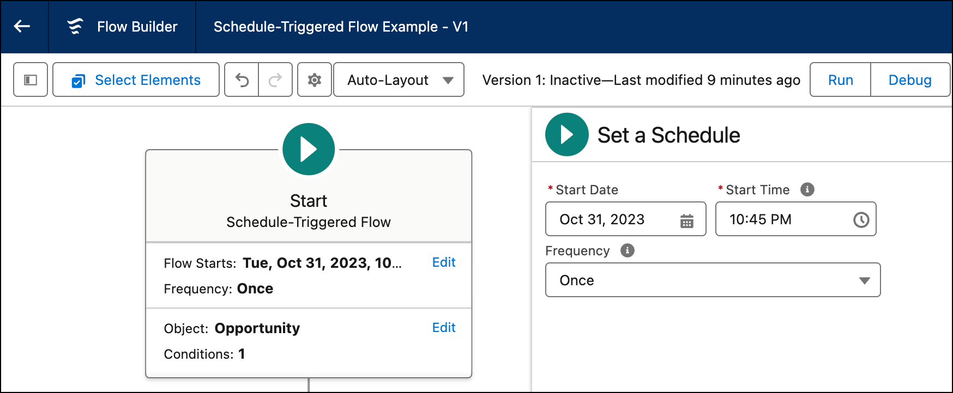This screenshot has width=953, height=393.
Task: Click Schedule-Triggered Flow subtitle on Start card
Action: point(309,222)
